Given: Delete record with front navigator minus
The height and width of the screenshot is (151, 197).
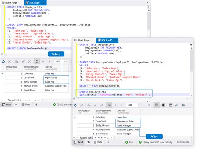Looking at the screenshot, I should click(105, 138).
